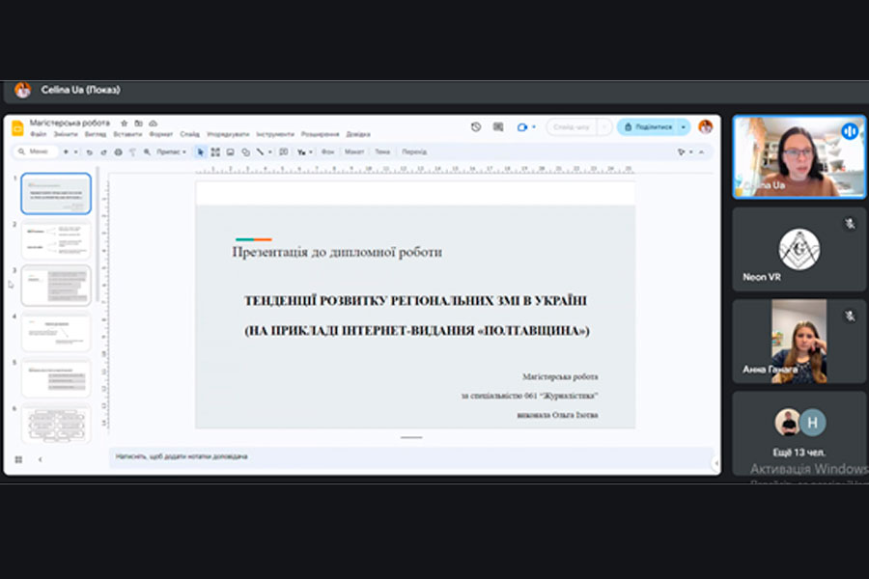This screenshot has height=579, width=869.
Task: Click the Neon VR participant tile
Action: click(x=799, y=249)
